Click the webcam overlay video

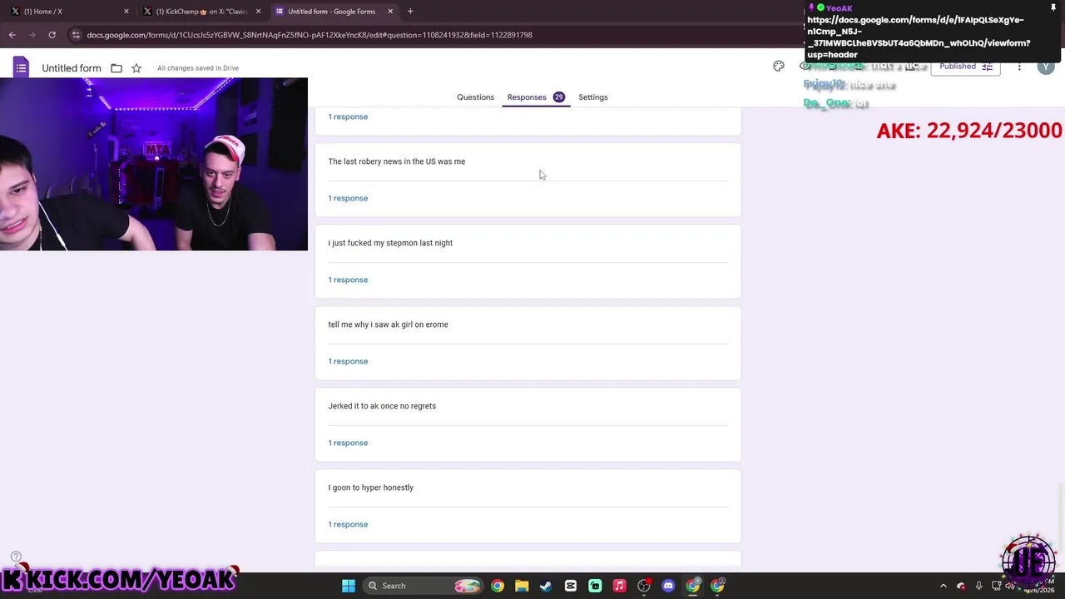pyautogui.click(x=154, y=164)
